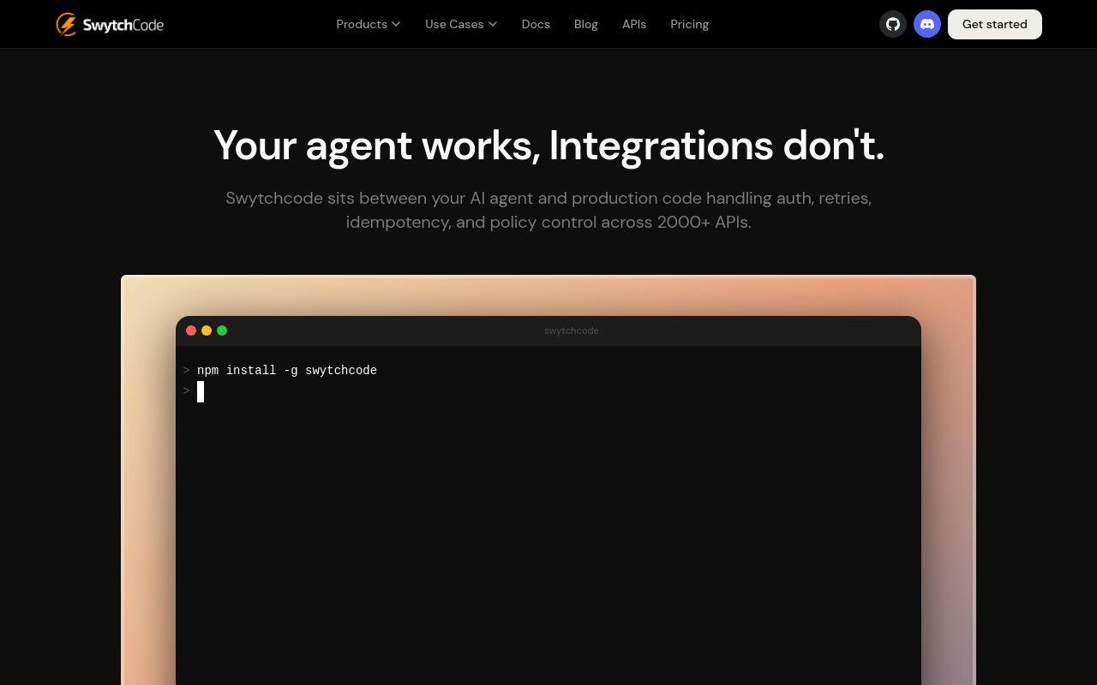This screenshot has height=685, width=1097.
Task: Click the green terminal window dot
Action: tap(222, 331)
